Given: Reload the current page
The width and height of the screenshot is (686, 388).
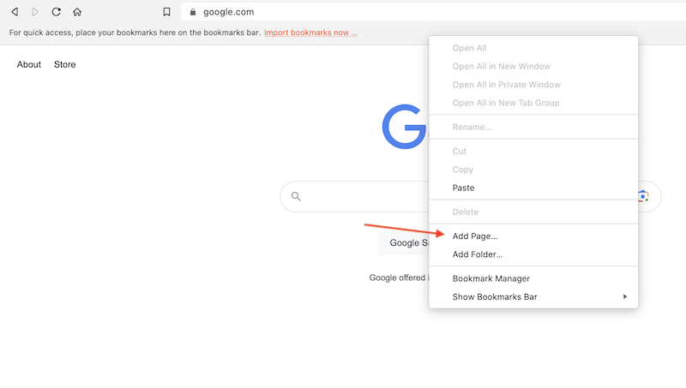Looking at the screenshot, I should click(x=57, y=12).
